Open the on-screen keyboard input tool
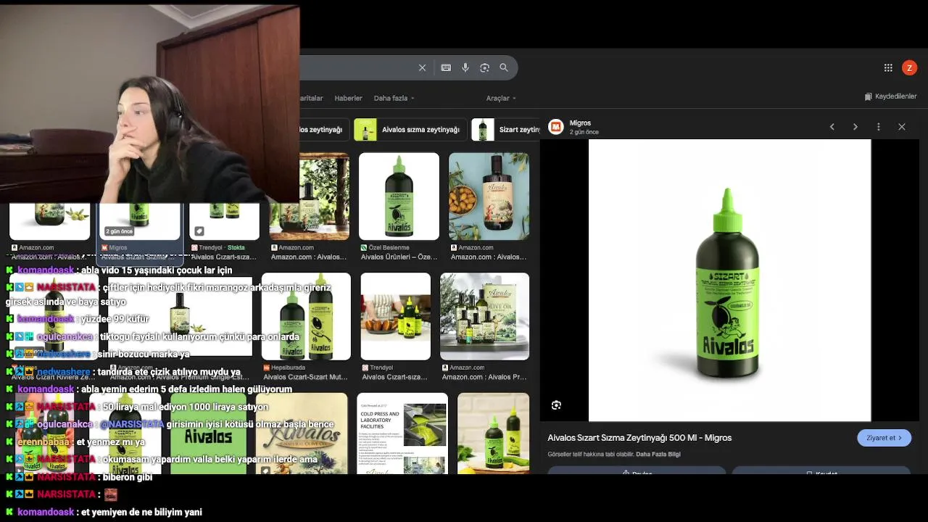 [446, 67]
